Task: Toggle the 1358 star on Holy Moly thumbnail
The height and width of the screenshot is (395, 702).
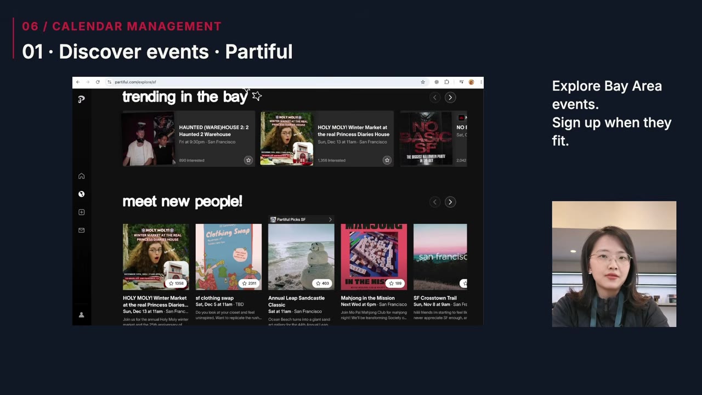Action: [177, 284]
